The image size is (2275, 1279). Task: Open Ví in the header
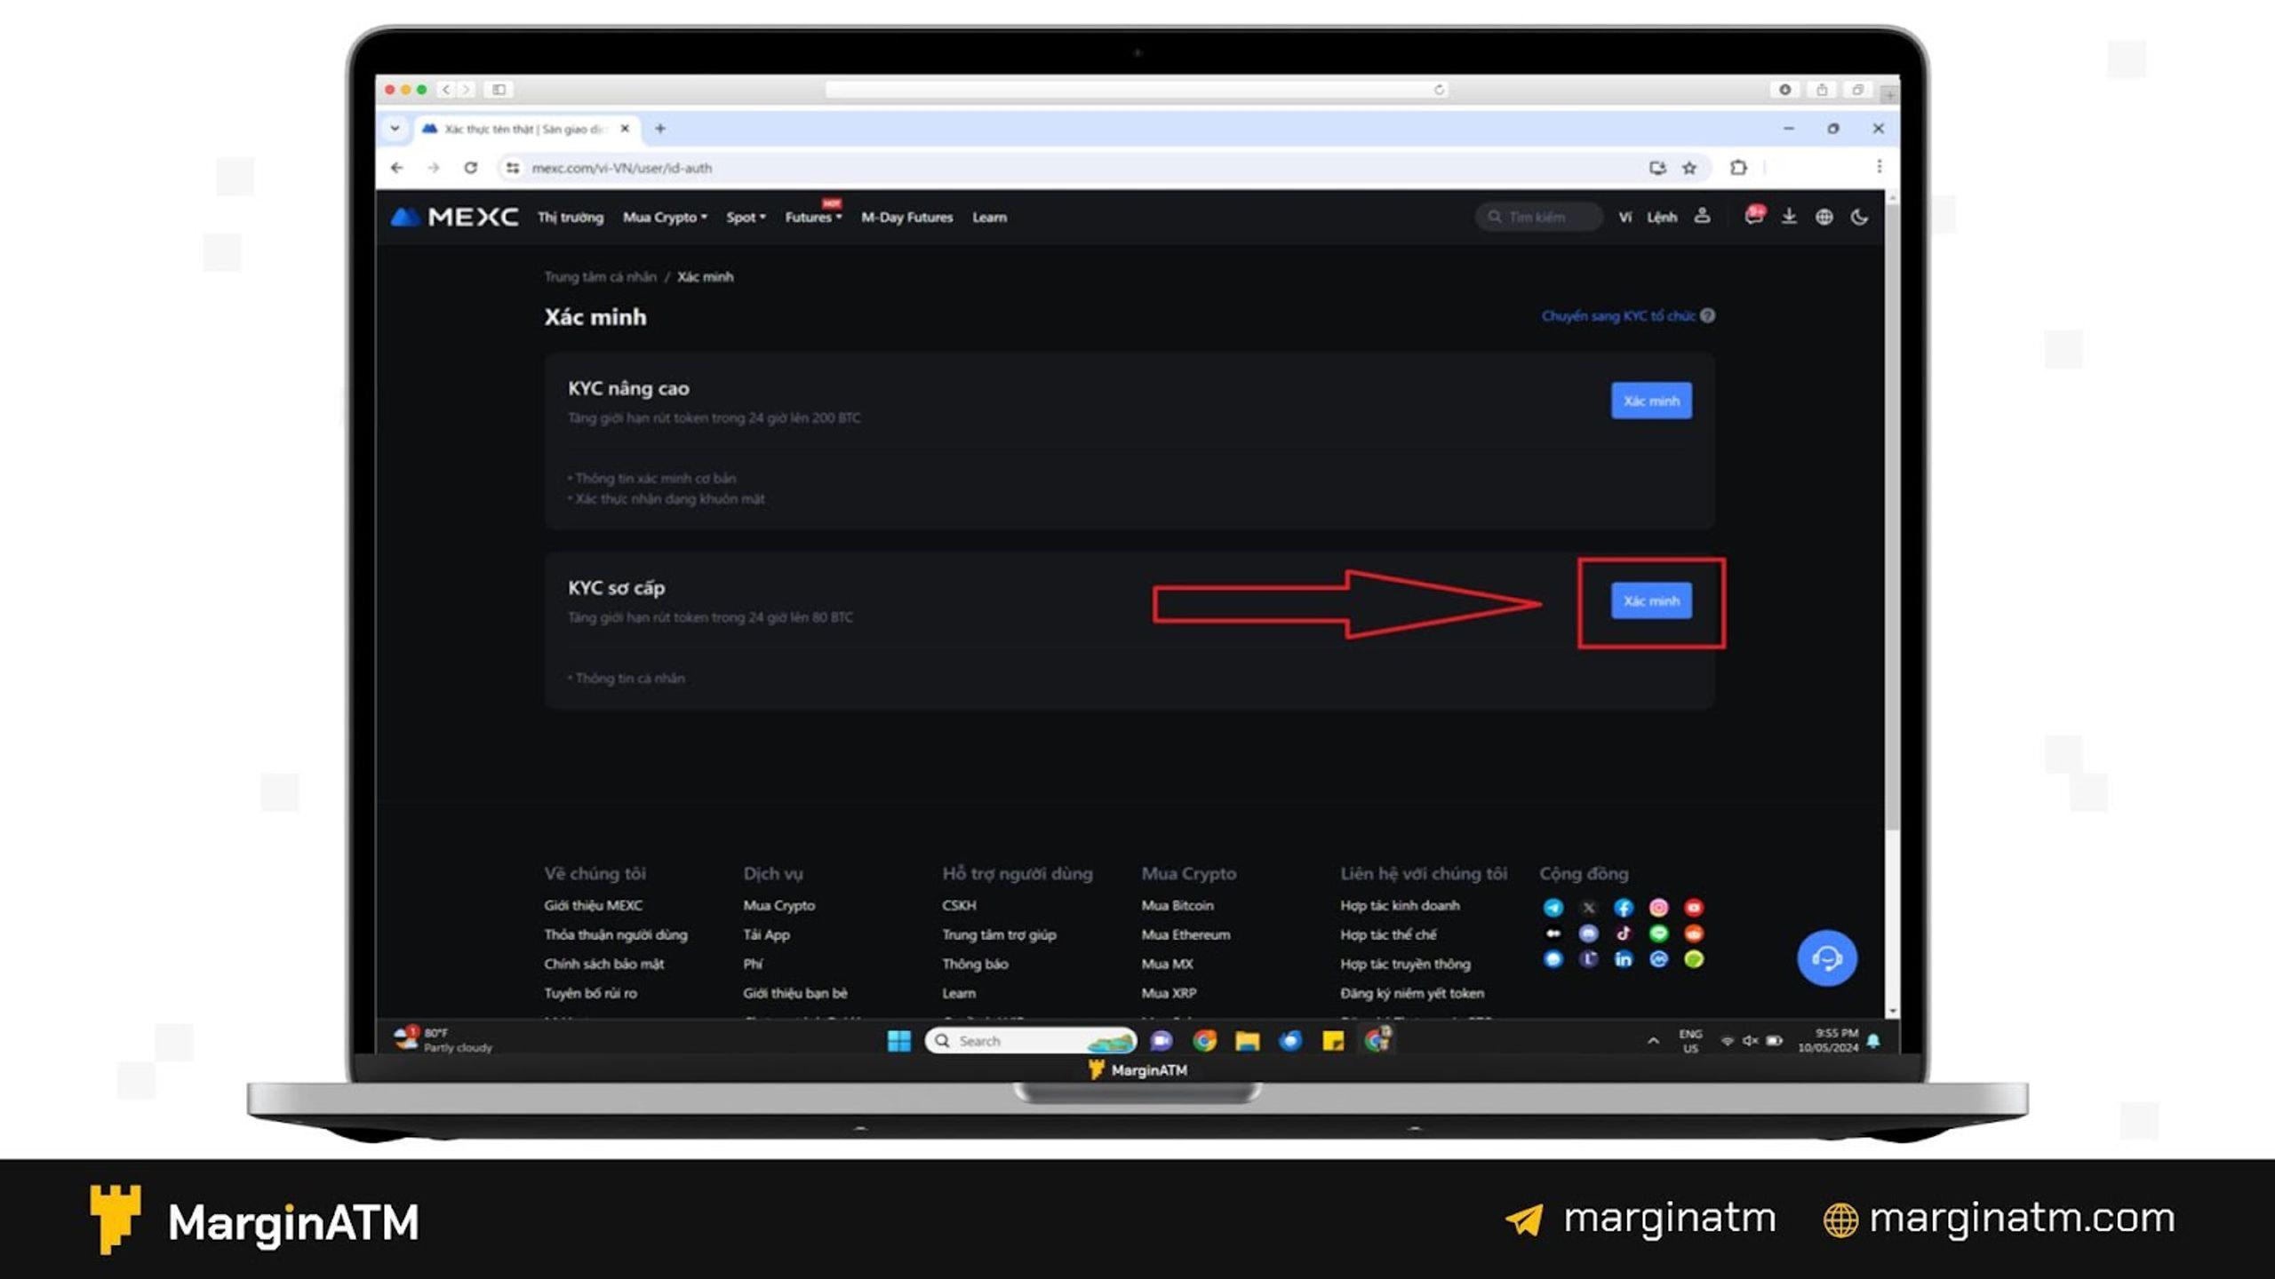point(1624,218)
